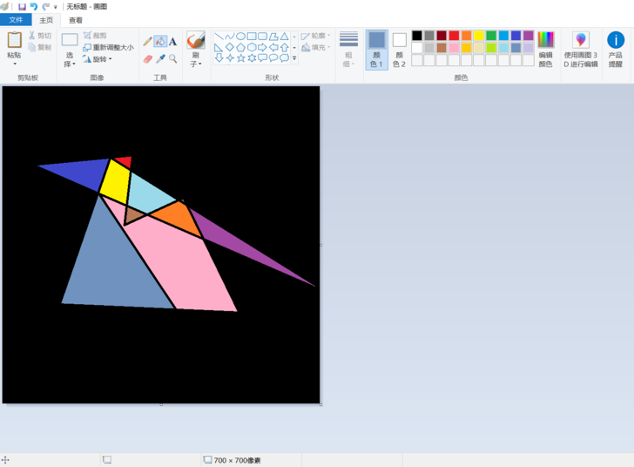Select the Eraser tool
Screen dimensions: 634x467
coord(147,59)
